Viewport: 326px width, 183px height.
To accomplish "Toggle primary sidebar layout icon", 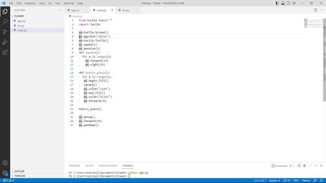I will click(x=277, y=3).
